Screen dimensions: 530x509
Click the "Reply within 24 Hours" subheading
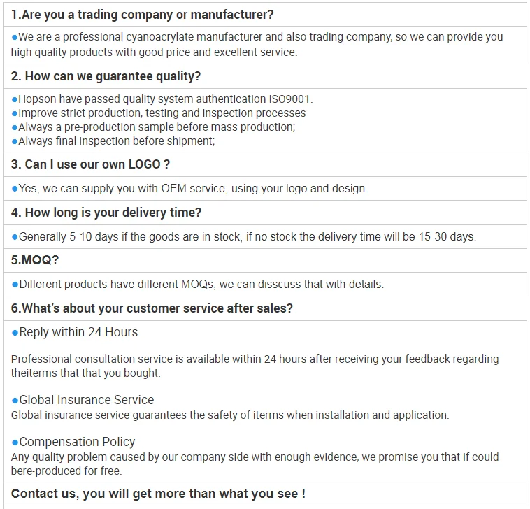click(x=78, y=333)
